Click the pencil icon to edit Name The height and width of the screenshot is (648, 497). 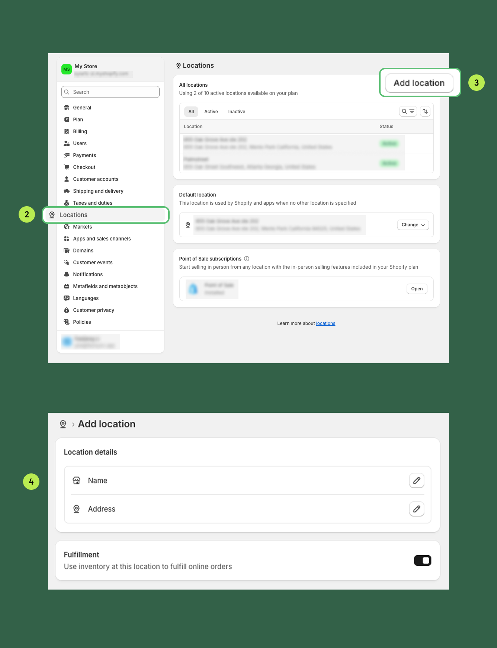(417, 481)
